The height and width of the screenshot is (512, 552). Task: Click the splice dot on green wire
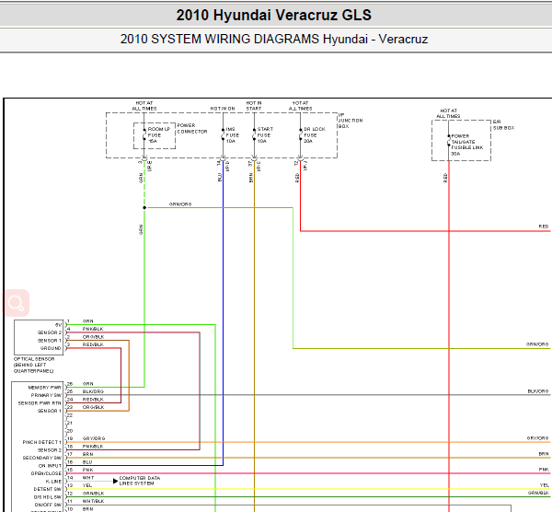(144, 207)
